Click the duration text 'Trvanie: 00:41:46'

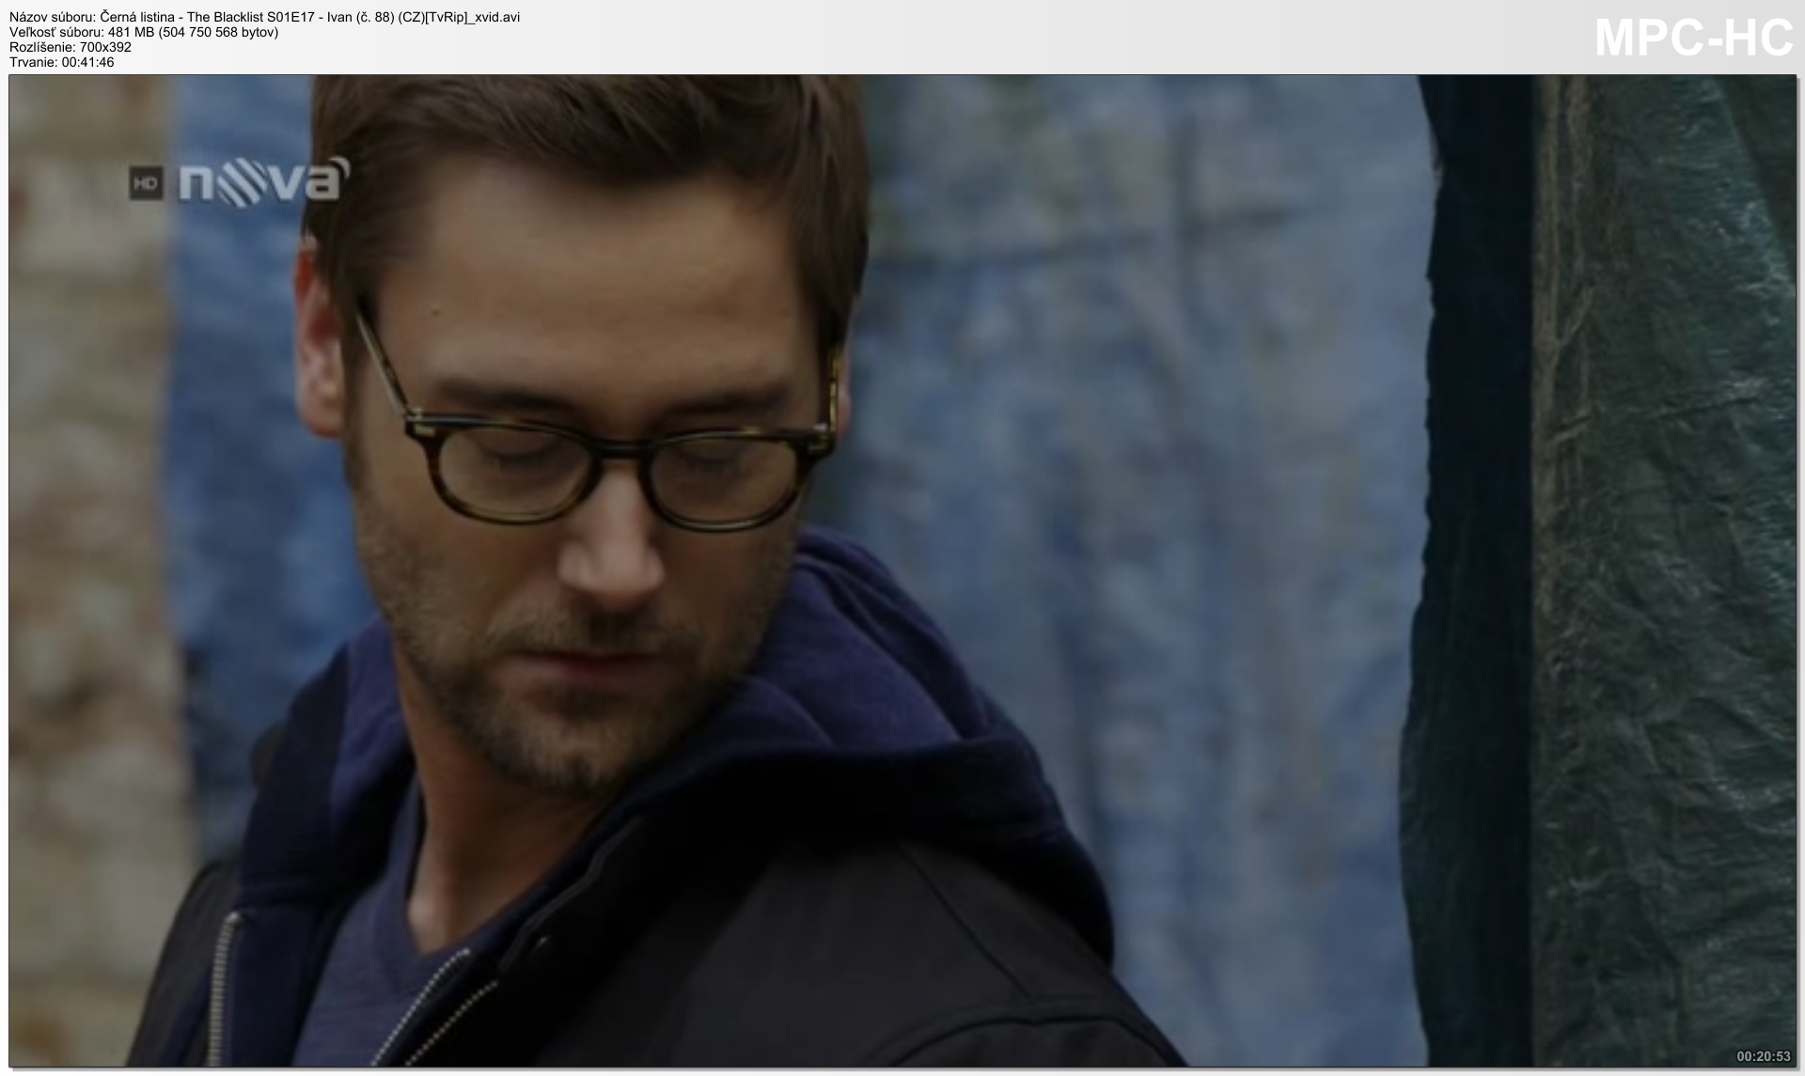[x=62, y=62]
